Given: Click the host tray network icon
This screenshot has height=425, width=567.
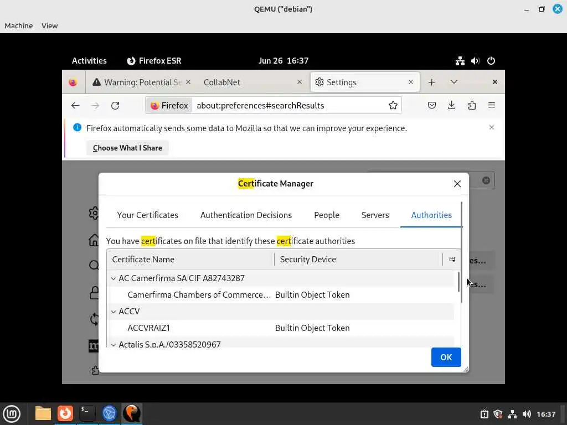Looking at the screenshot, I should tap(512, 414).
